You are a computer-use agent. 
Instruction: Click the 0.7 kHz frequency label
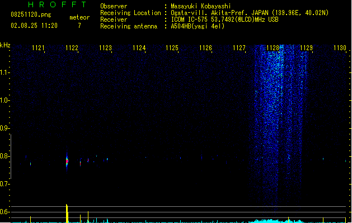[4, 184]
